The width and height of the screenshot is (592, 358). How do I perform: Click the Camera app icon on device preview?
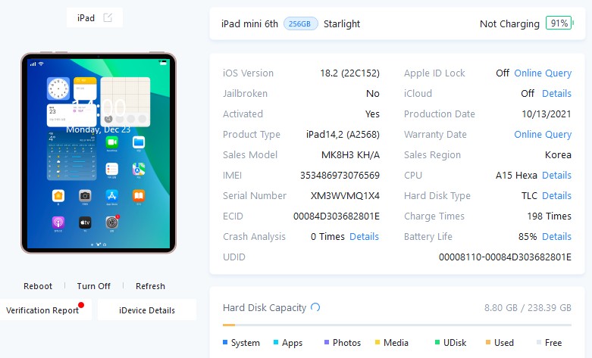click(x=85, y=196)
